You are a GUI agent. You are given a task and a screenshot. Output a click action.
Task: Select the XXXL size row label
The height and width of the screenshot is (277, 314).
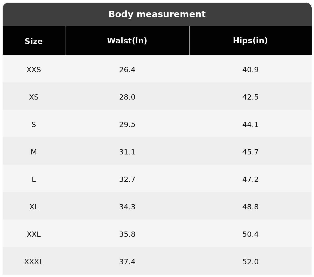click(x=34, y=262)
